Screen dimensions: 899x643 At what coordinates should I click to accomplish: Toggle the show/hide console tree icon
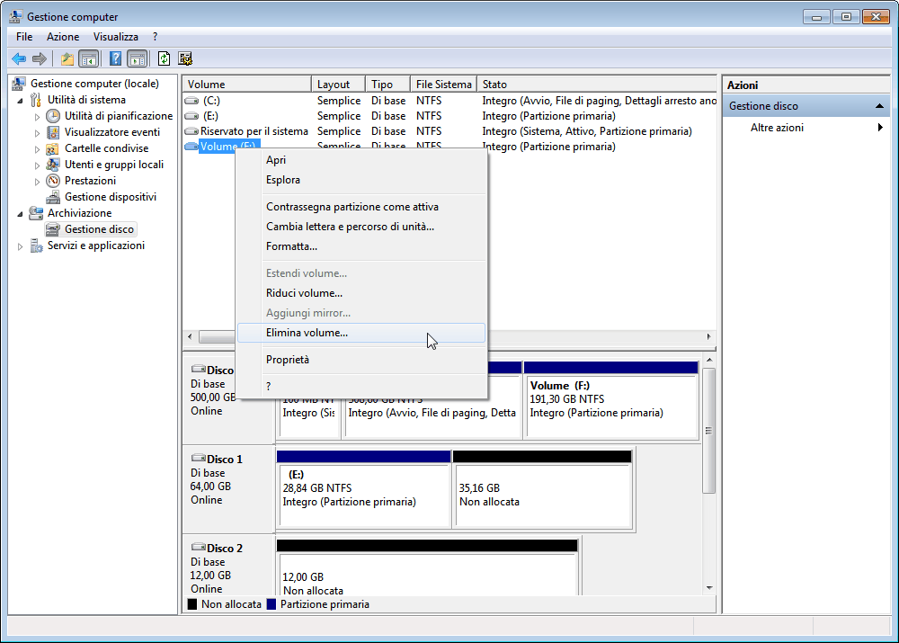(x=88, y=58)
